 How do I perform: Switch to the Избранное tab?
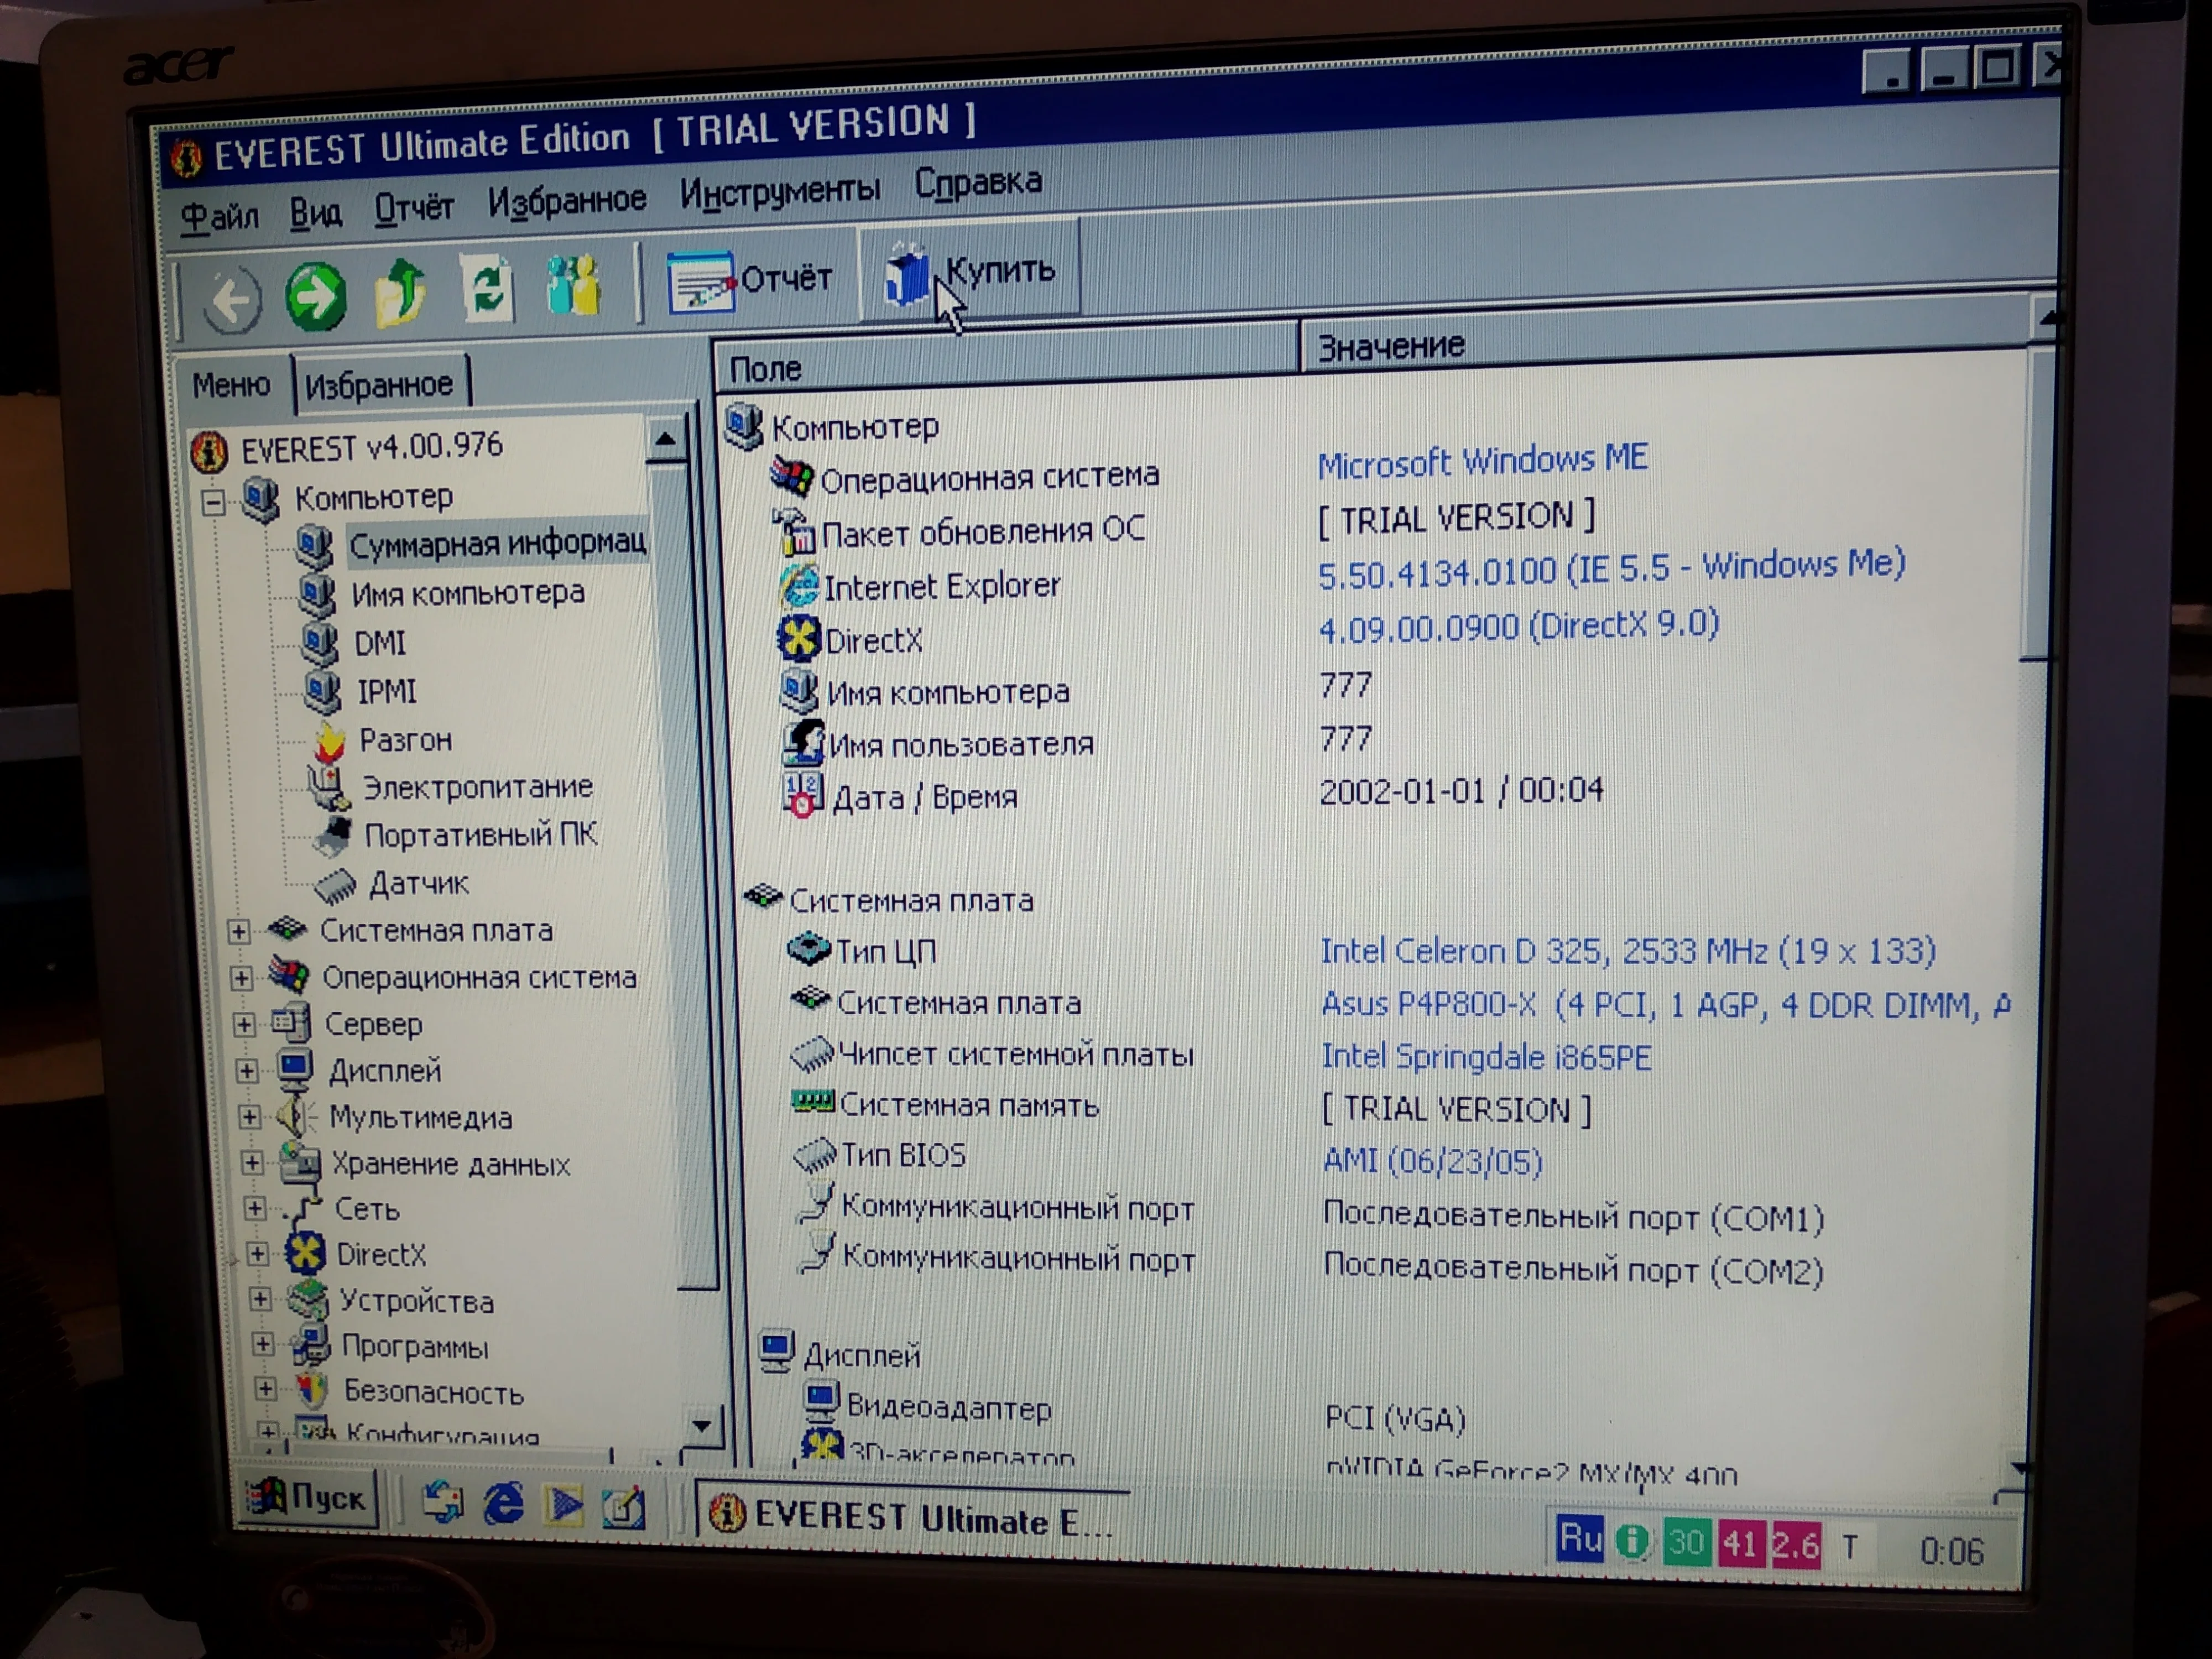coord(379,385)
